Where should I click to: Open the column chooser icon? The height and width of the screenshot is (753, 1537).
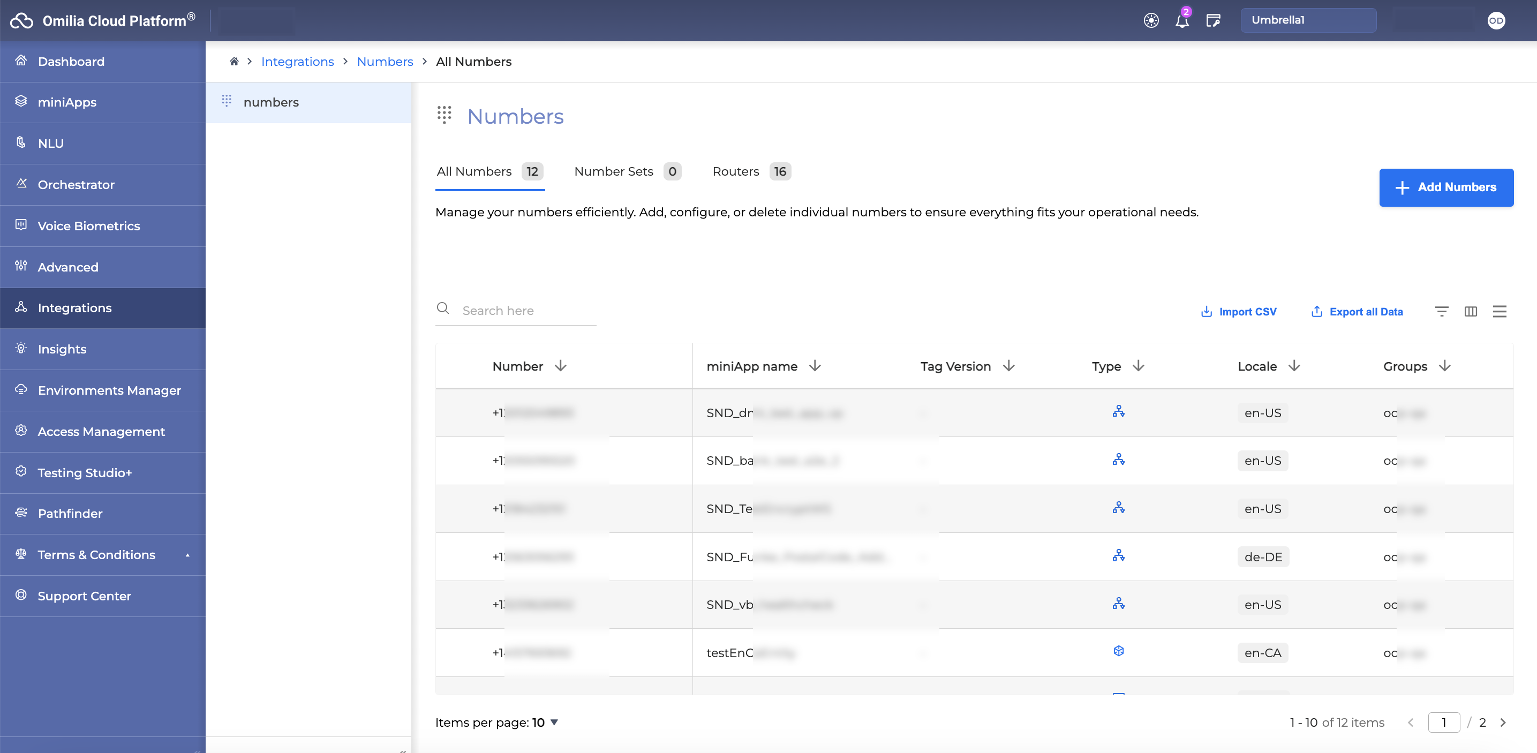point(1471,312)
